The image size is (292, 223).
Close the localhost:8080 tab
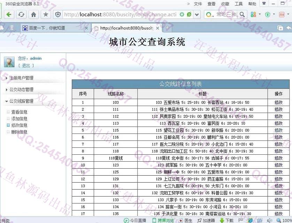(157, 28)
